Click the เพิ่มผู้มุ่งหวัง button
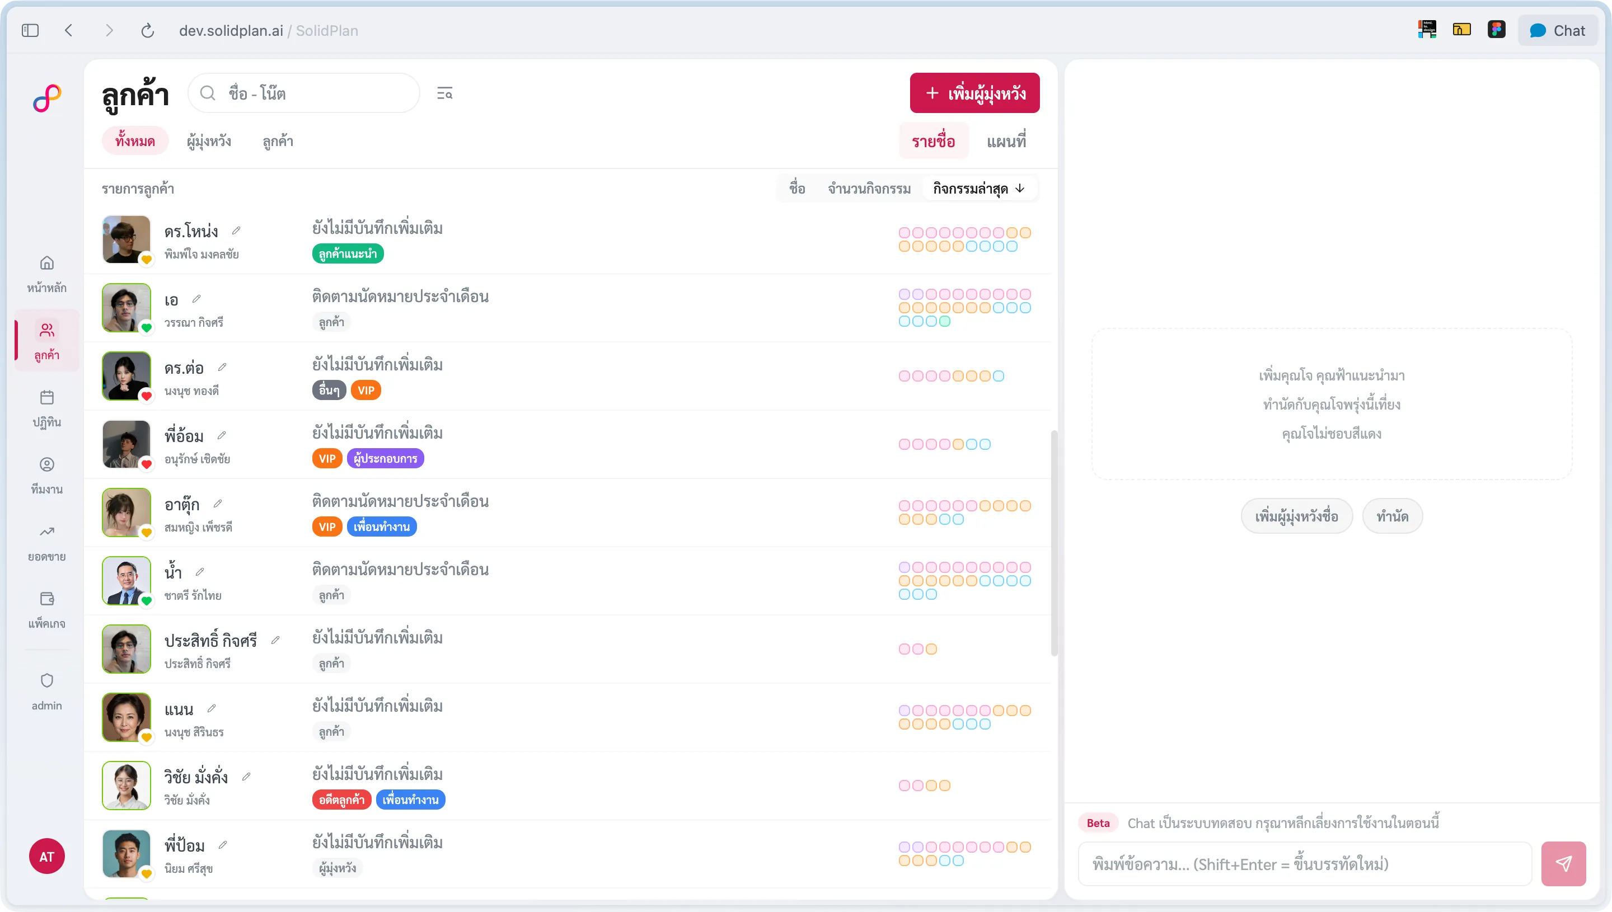Viewport: 1612px width, 912px height. pos(974,93)
